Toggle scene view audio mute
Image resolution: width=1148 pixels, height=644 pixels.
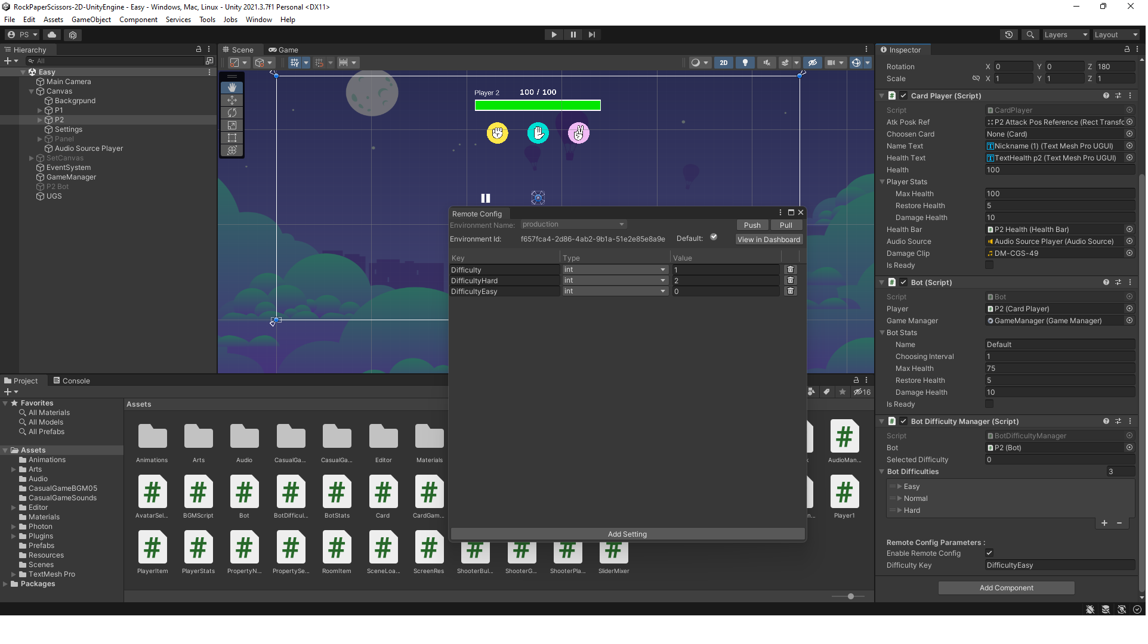[766, 62]
